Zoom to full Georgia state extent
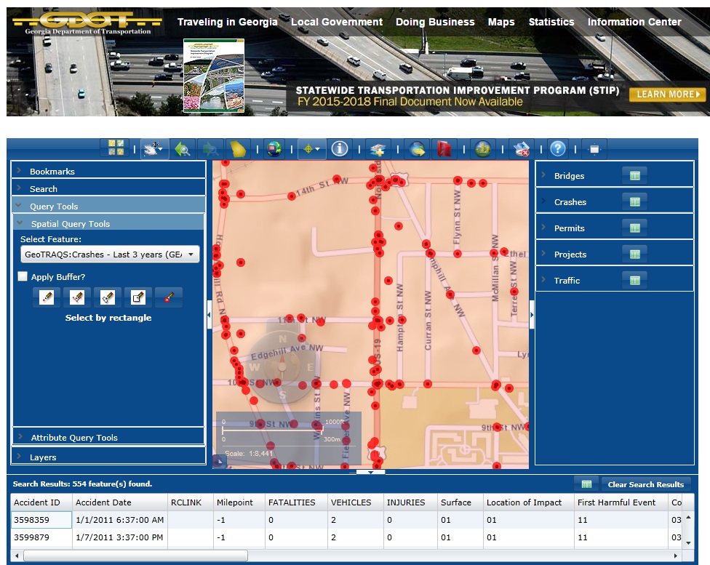This screenshot has height=565, width=710. (238, 148)
